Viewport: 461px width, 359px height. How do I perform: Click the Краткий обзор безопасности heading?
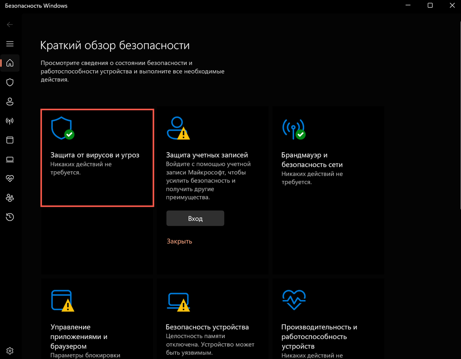coord(115,45)
